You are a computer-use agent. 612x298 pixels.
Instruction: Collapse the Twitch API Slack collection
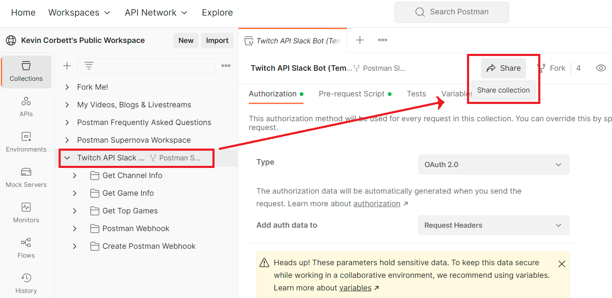[x=67, y=158]
